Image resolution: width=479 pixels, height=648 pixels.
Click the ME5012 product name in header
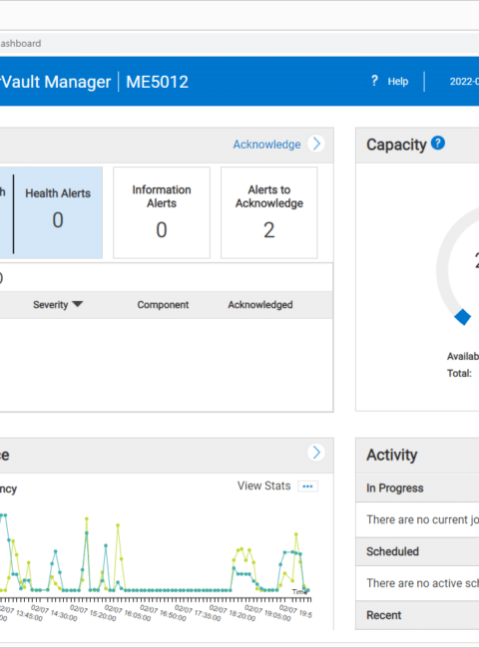[158, 82]
